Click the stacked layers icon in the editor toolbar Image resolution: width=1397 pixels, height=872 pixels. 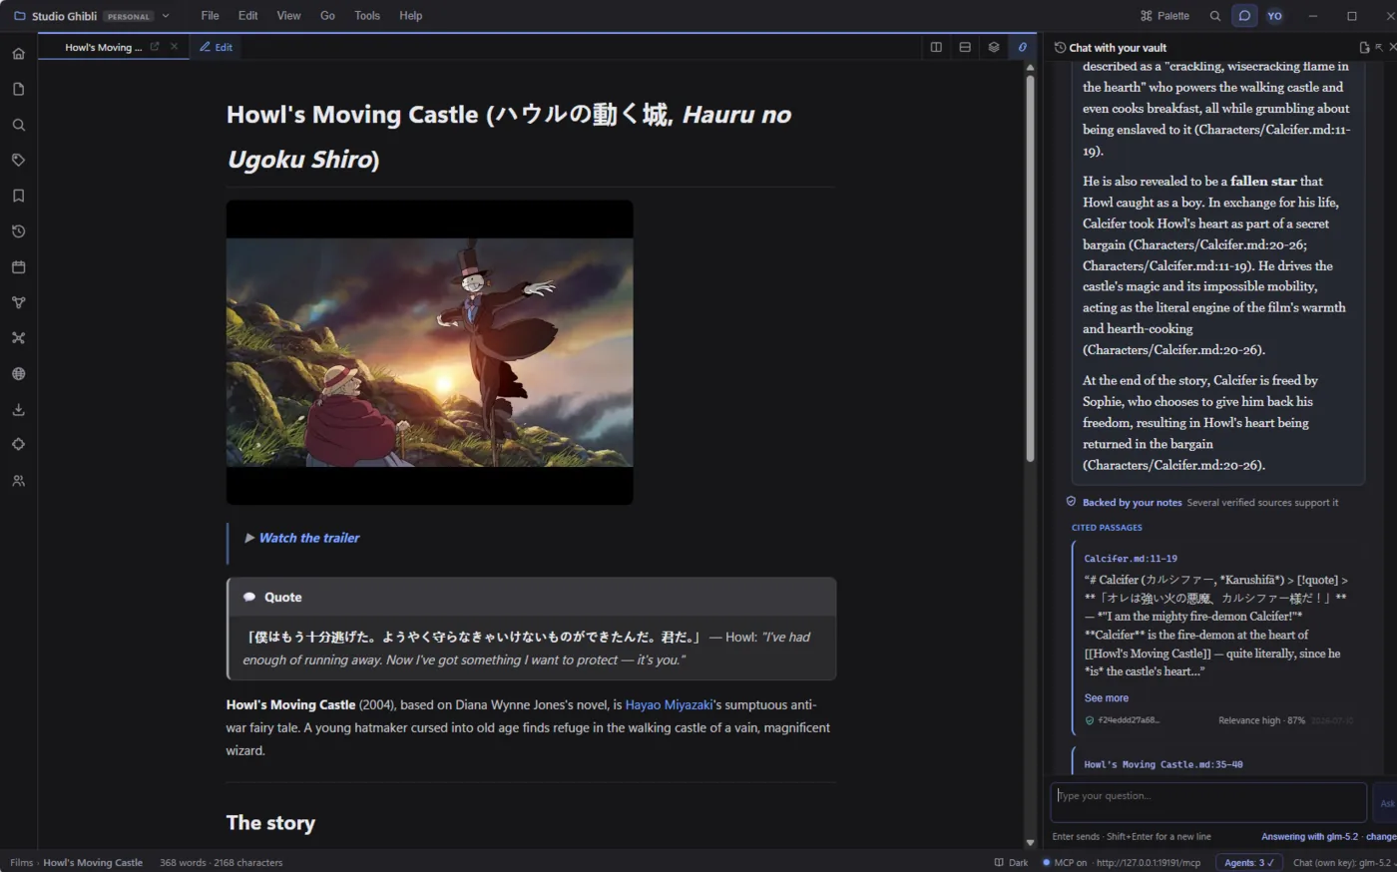coord(994,47)
